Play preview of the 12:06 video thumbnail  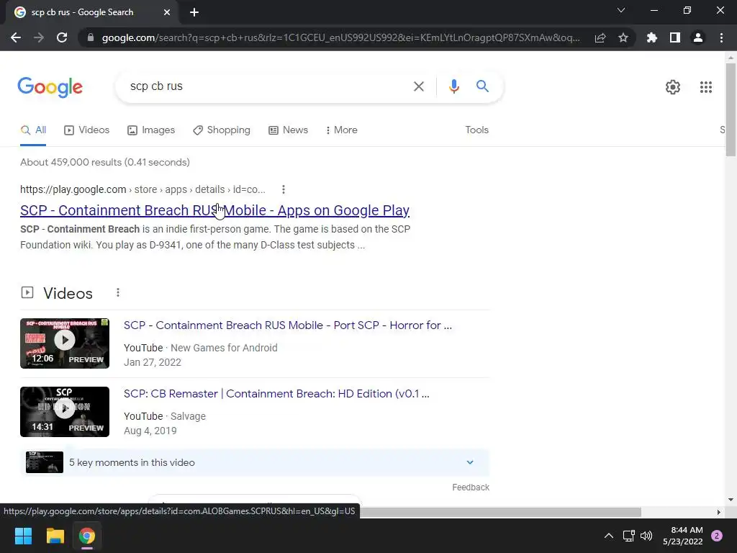tap(65, 343)
